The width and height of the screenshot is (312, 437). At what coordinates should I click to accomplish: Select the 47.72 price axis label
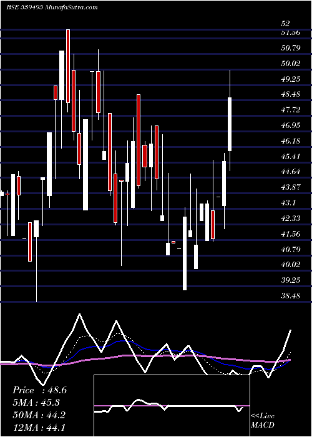point(291,110)
